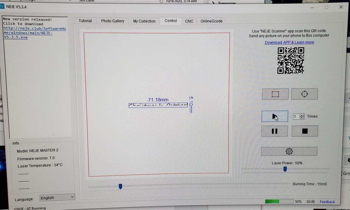Click the Laser Power slider handle

pyautogui.click(x=285, y=169)
